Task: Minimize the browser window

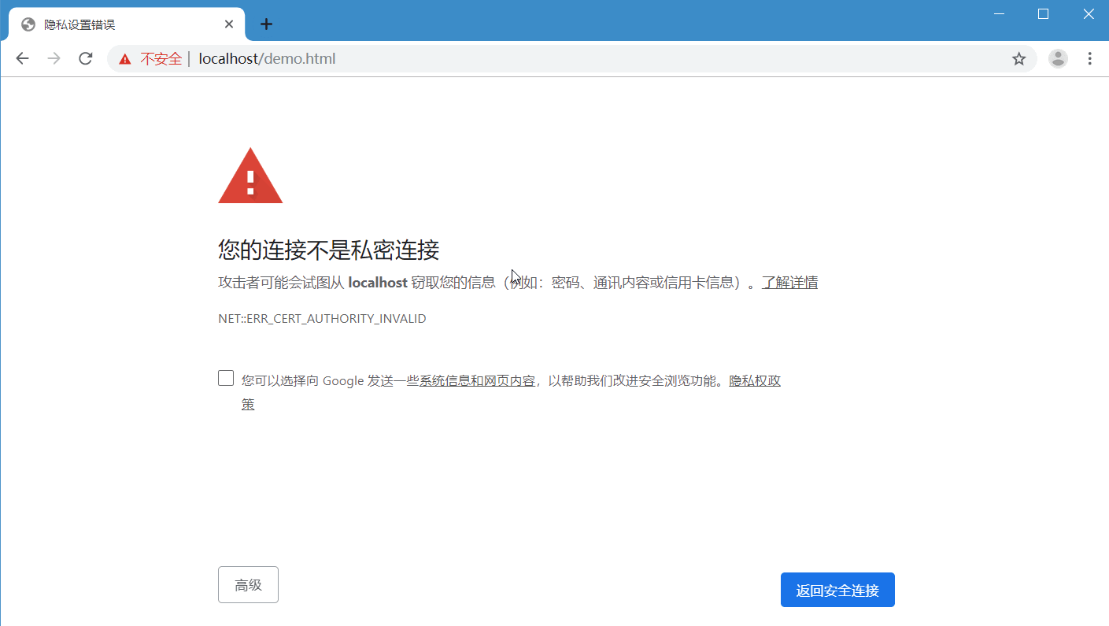Action: tap(1000, 13)
